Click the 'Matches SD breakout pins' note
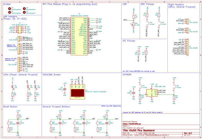The image size is (202, 139). (x=12, y=46)
